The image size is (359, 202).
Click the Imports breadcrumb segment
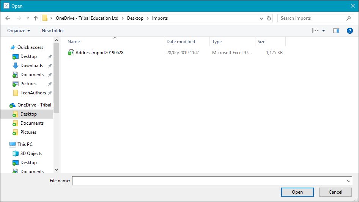tap(160, 18)
